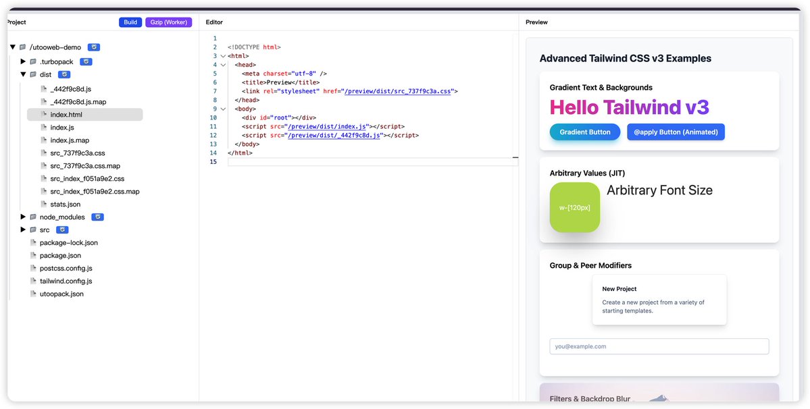Click the Editor panel header
The height and width of the screenshot is (409, 810).
(x=214, y=22)
